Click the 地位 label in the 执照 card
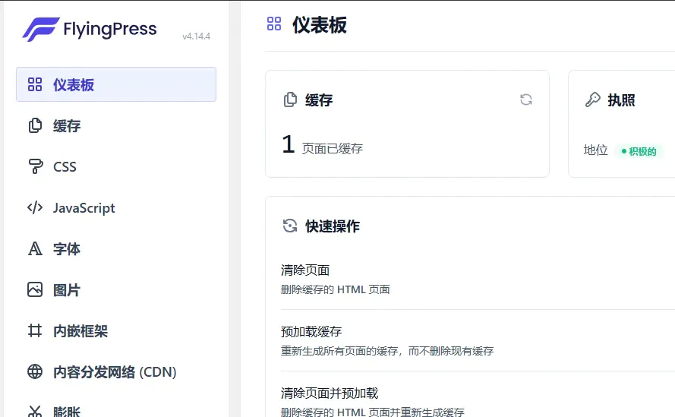The width and height of the screenshot is (675, 417). pos(595,150)
